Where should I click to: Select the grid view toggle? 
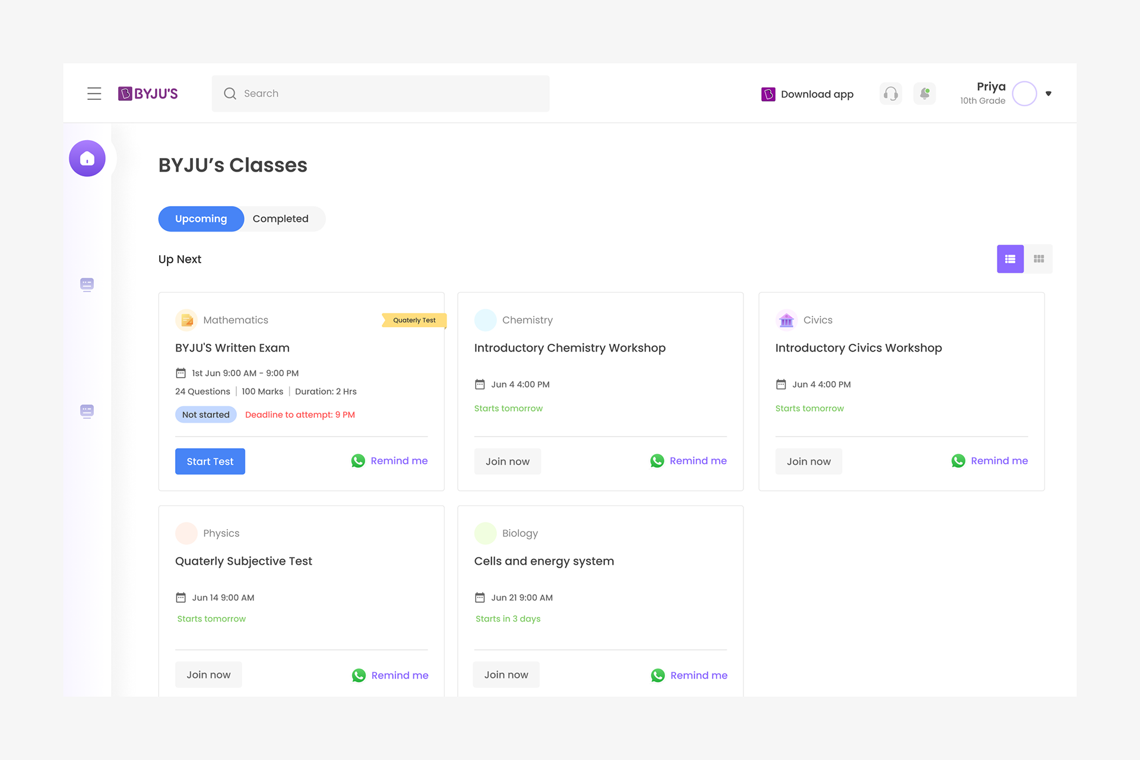[1038, 259]
